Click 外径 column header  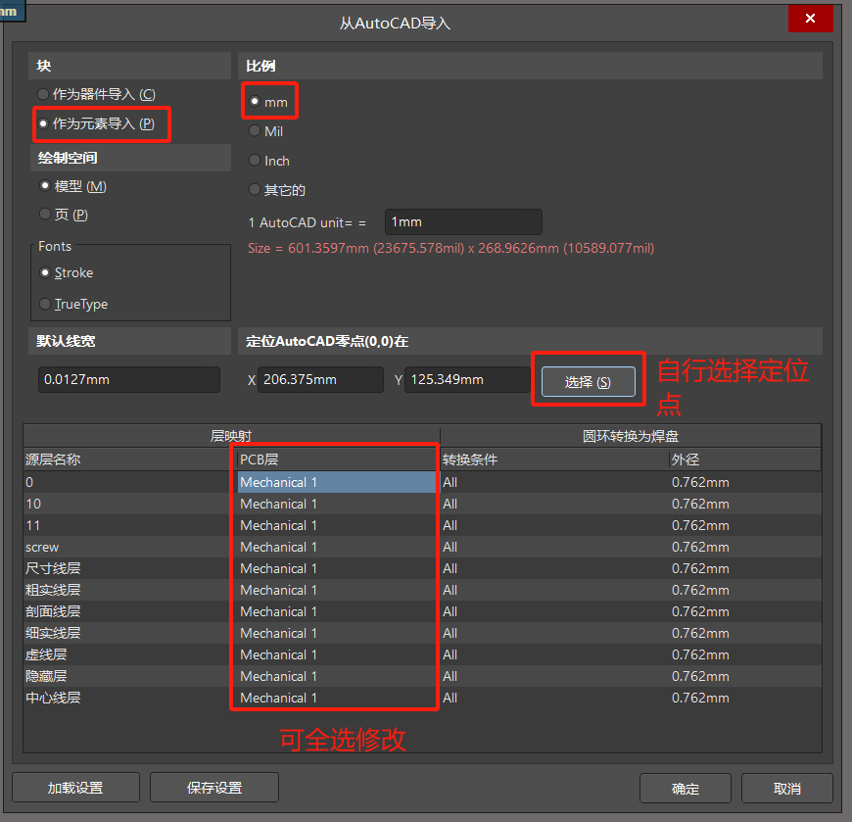[745, 459]
